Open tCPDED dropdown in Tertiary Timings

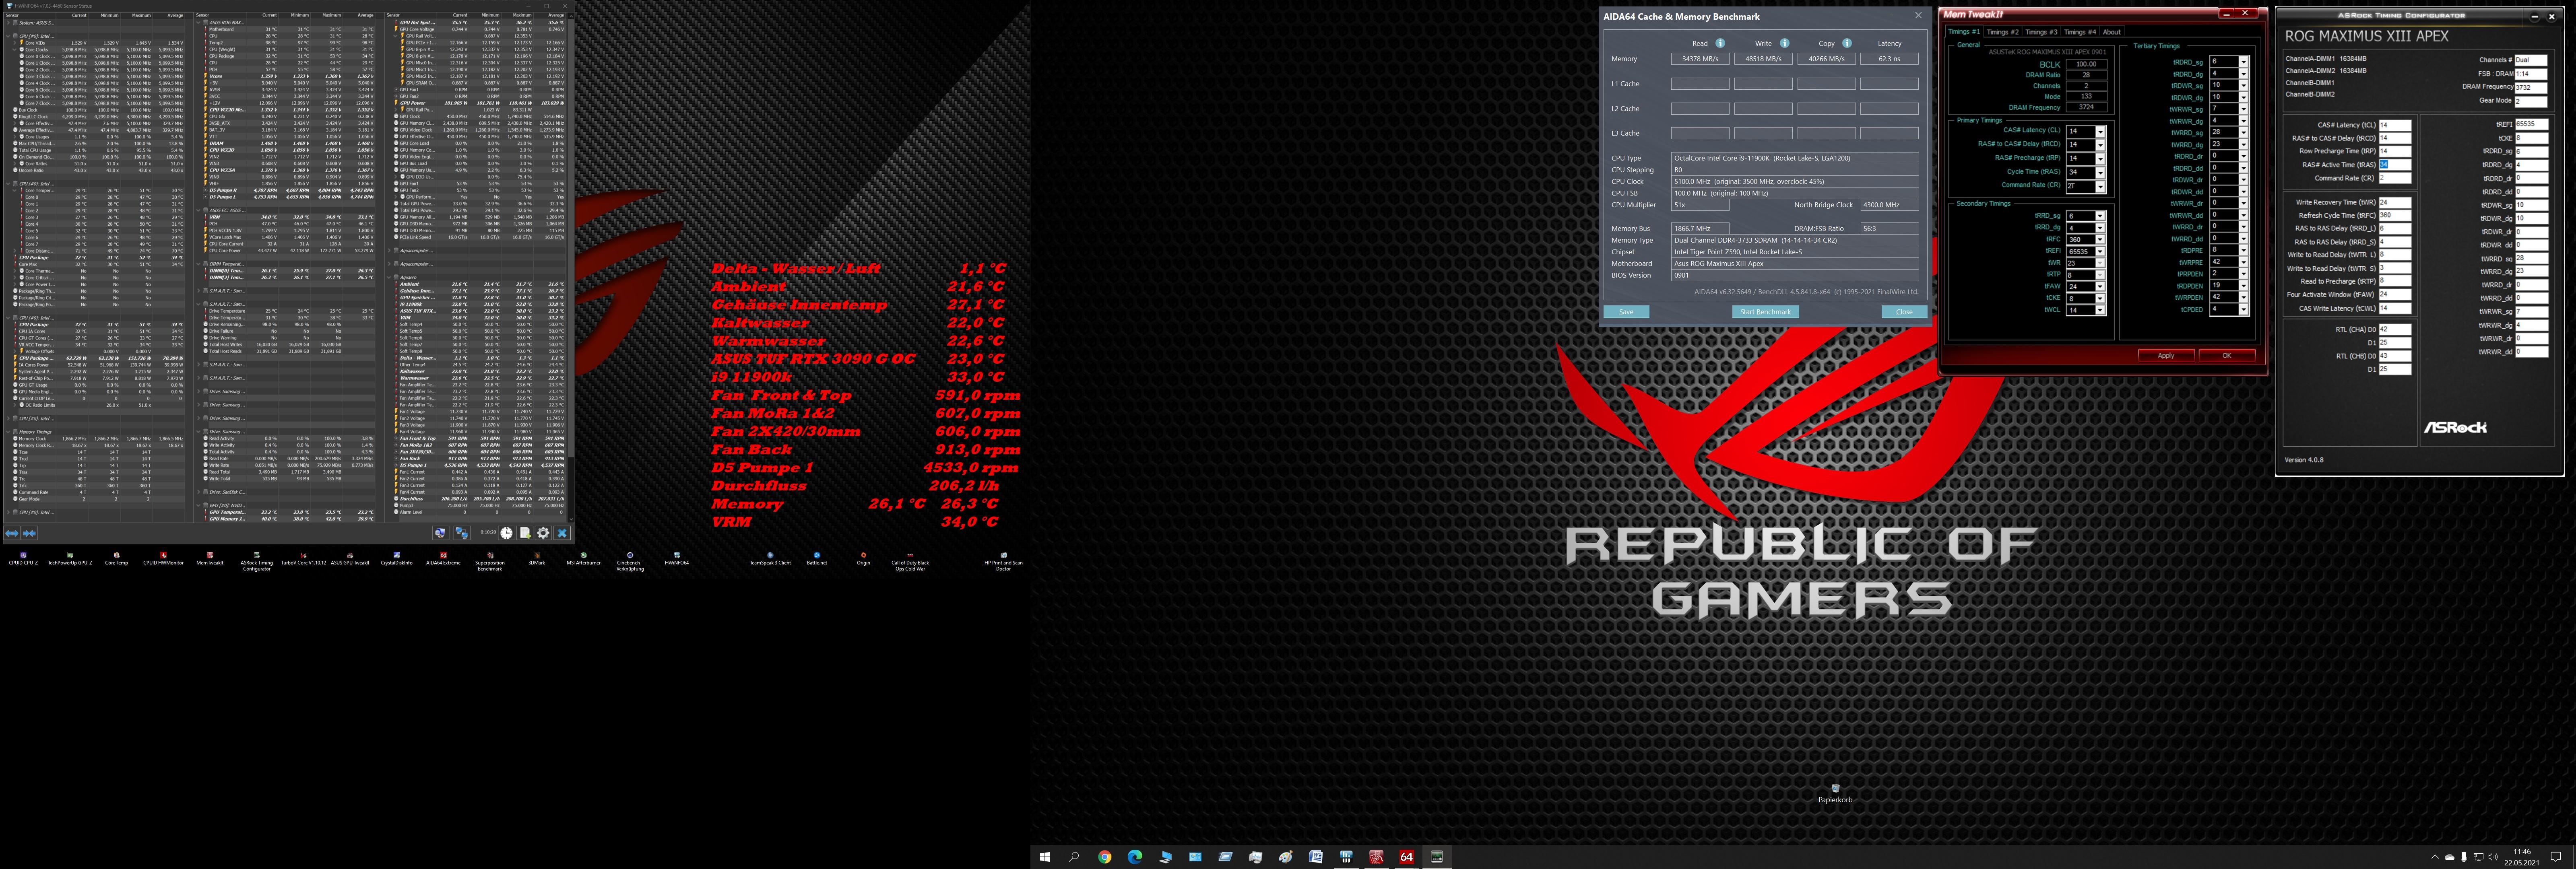(2244, 310)
